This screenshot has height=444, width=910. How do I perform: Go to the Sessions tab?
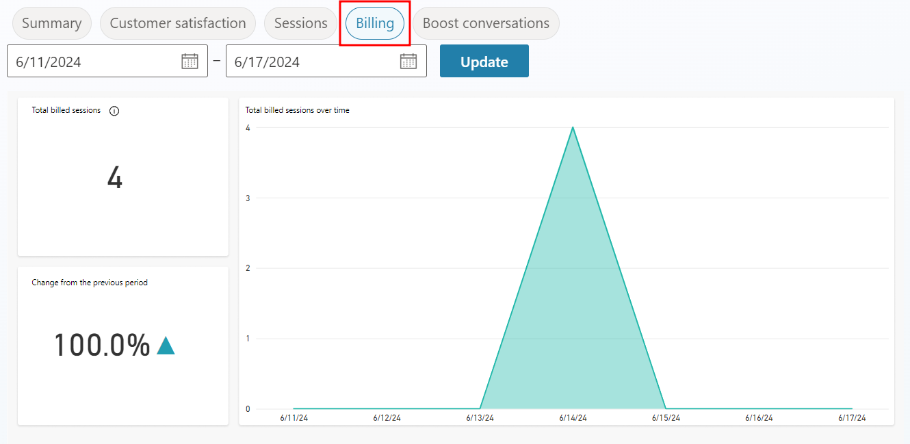300,23
